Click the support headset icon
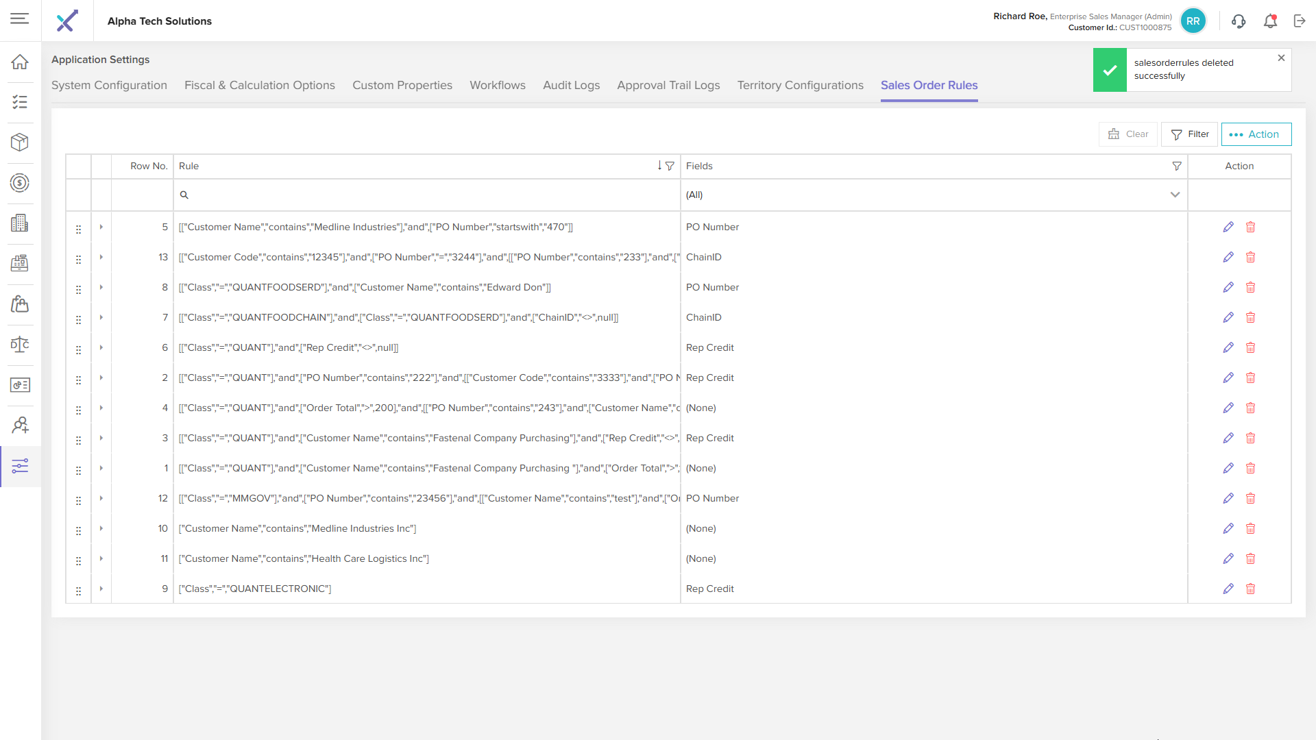Viewport: 1316px width, 740px height. coord(1238,21)
